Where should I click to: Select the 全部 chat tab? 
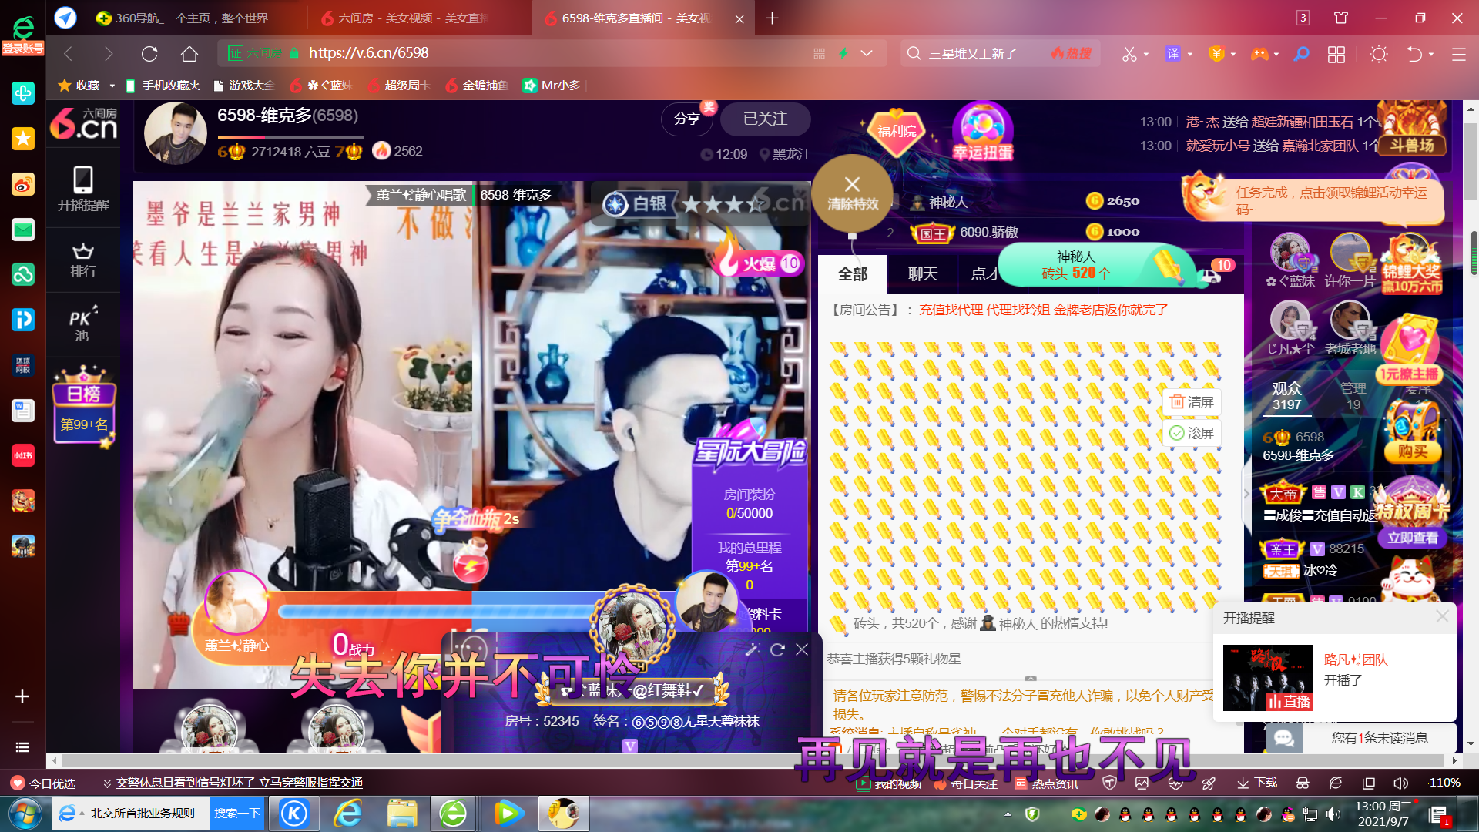pyautogui.click(x=853, y=273)
